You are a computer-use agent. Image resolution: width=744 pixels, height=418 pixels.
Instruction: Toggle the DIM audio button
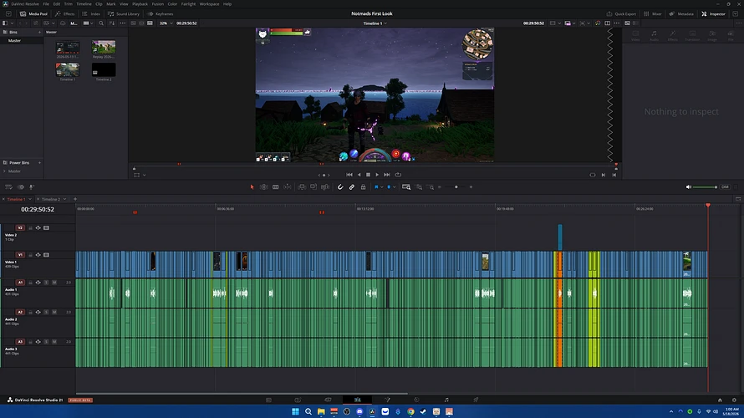(725, 187)
